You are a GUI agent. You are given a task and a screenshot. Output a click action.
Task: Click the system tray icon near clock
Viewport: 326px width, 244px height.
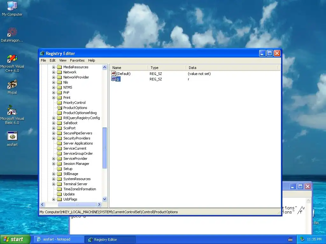click(302, 239)
